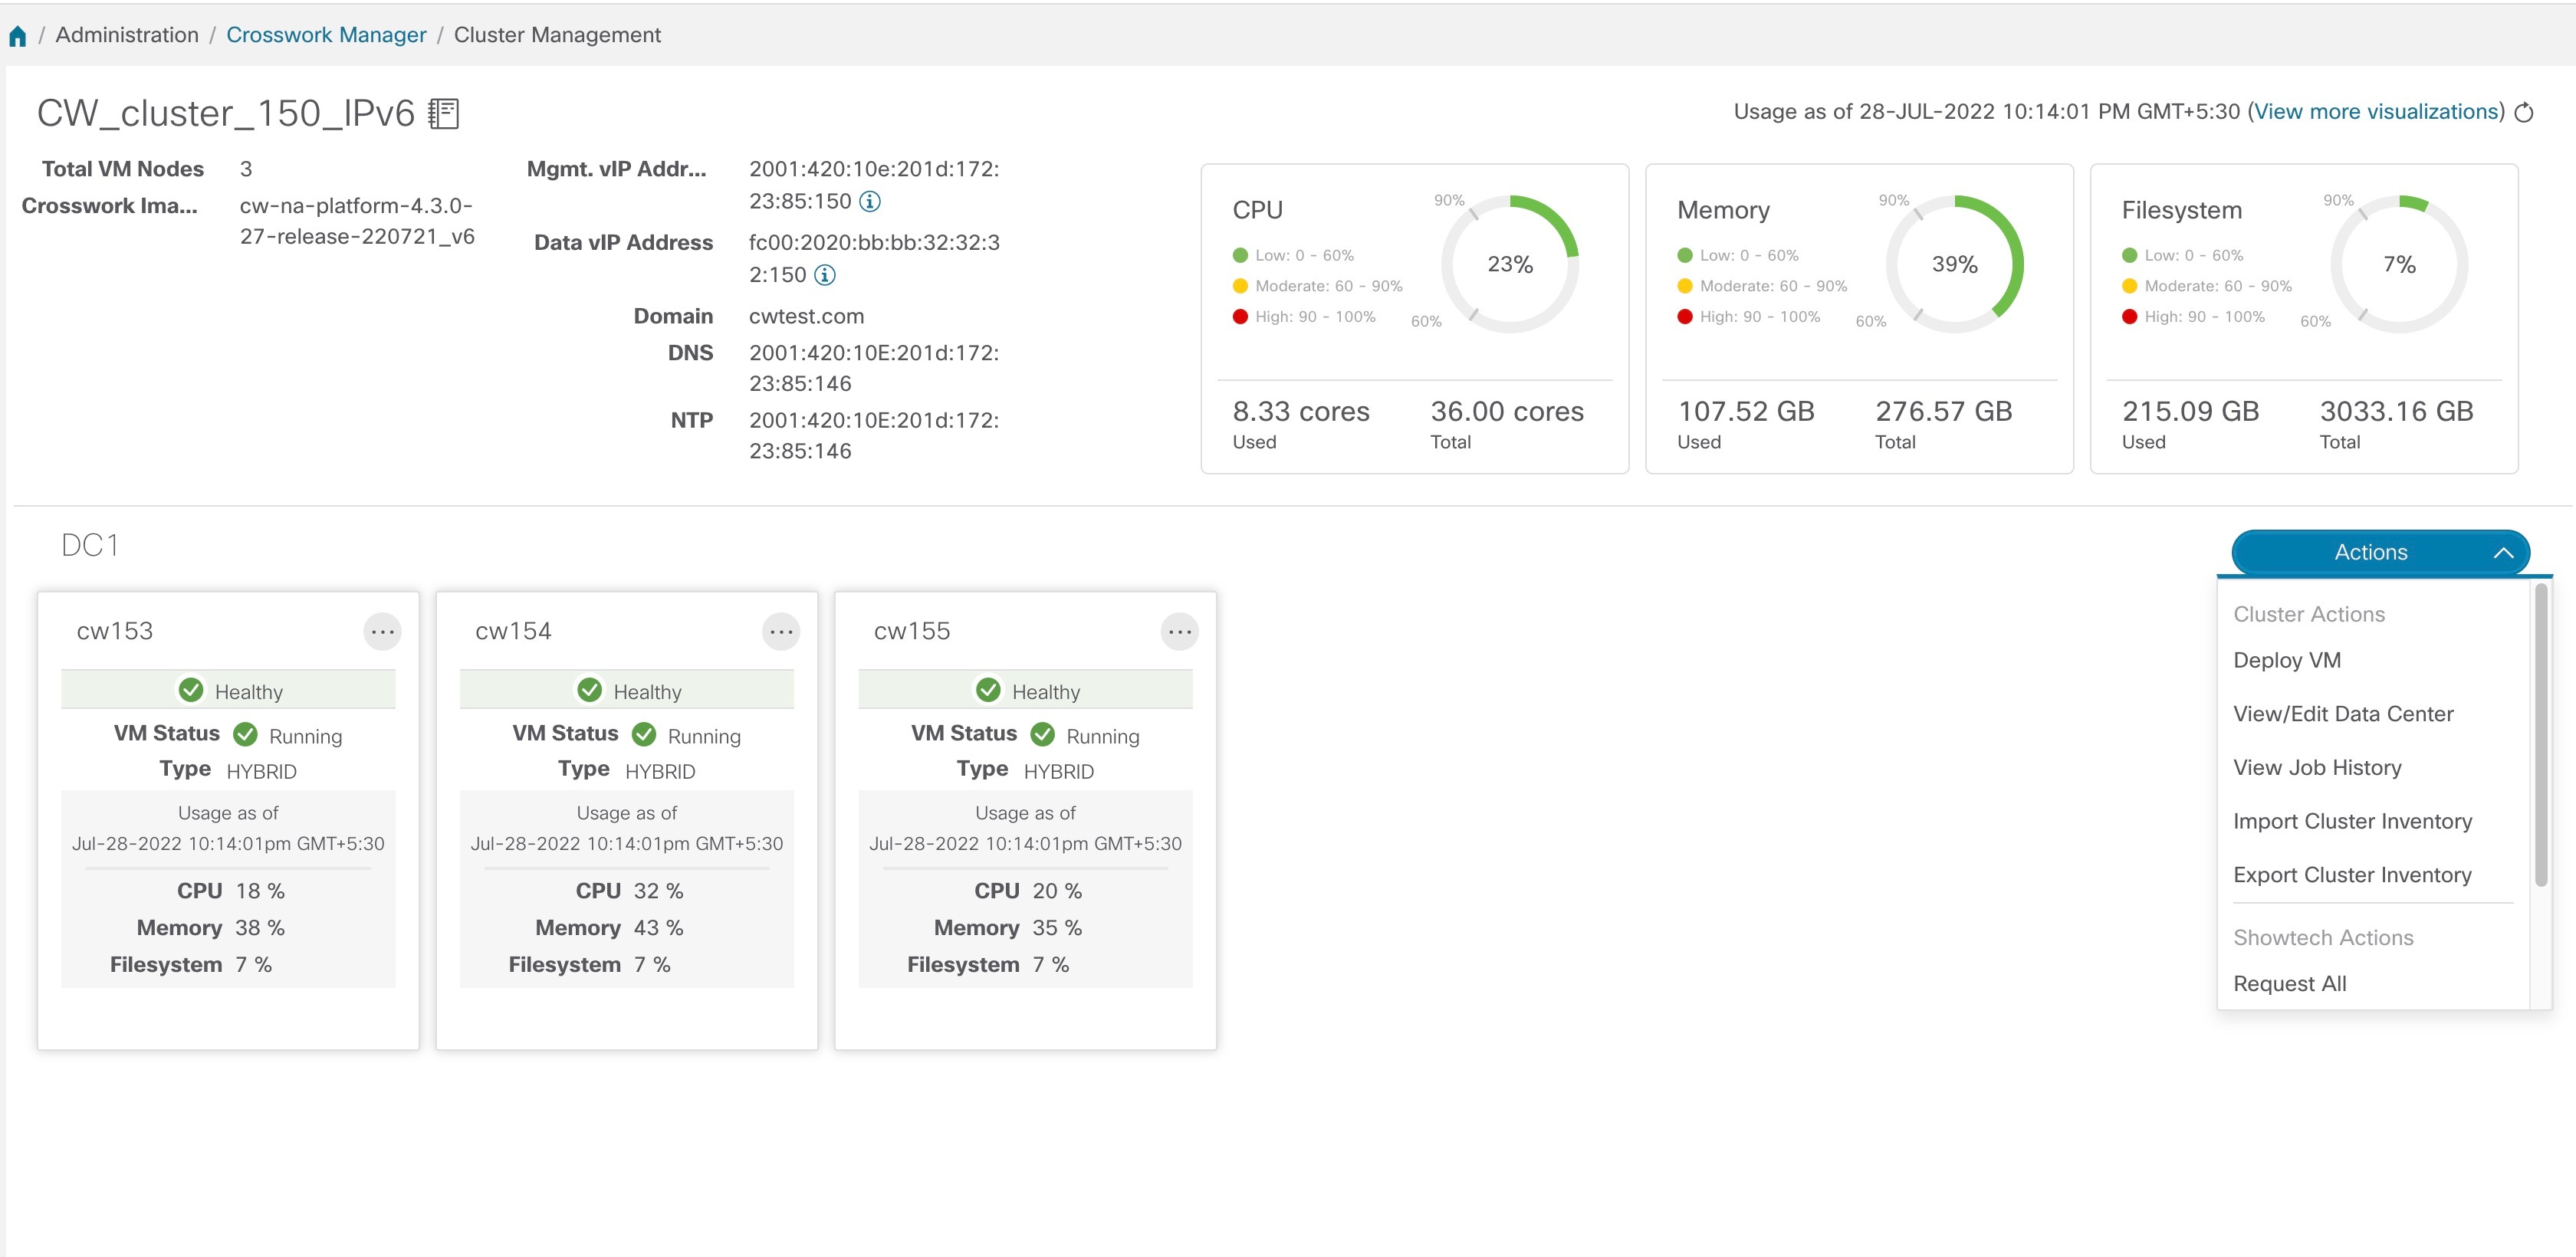
Task: Collapse the Actions menu via its chevron
Action: pos(2505,552)
